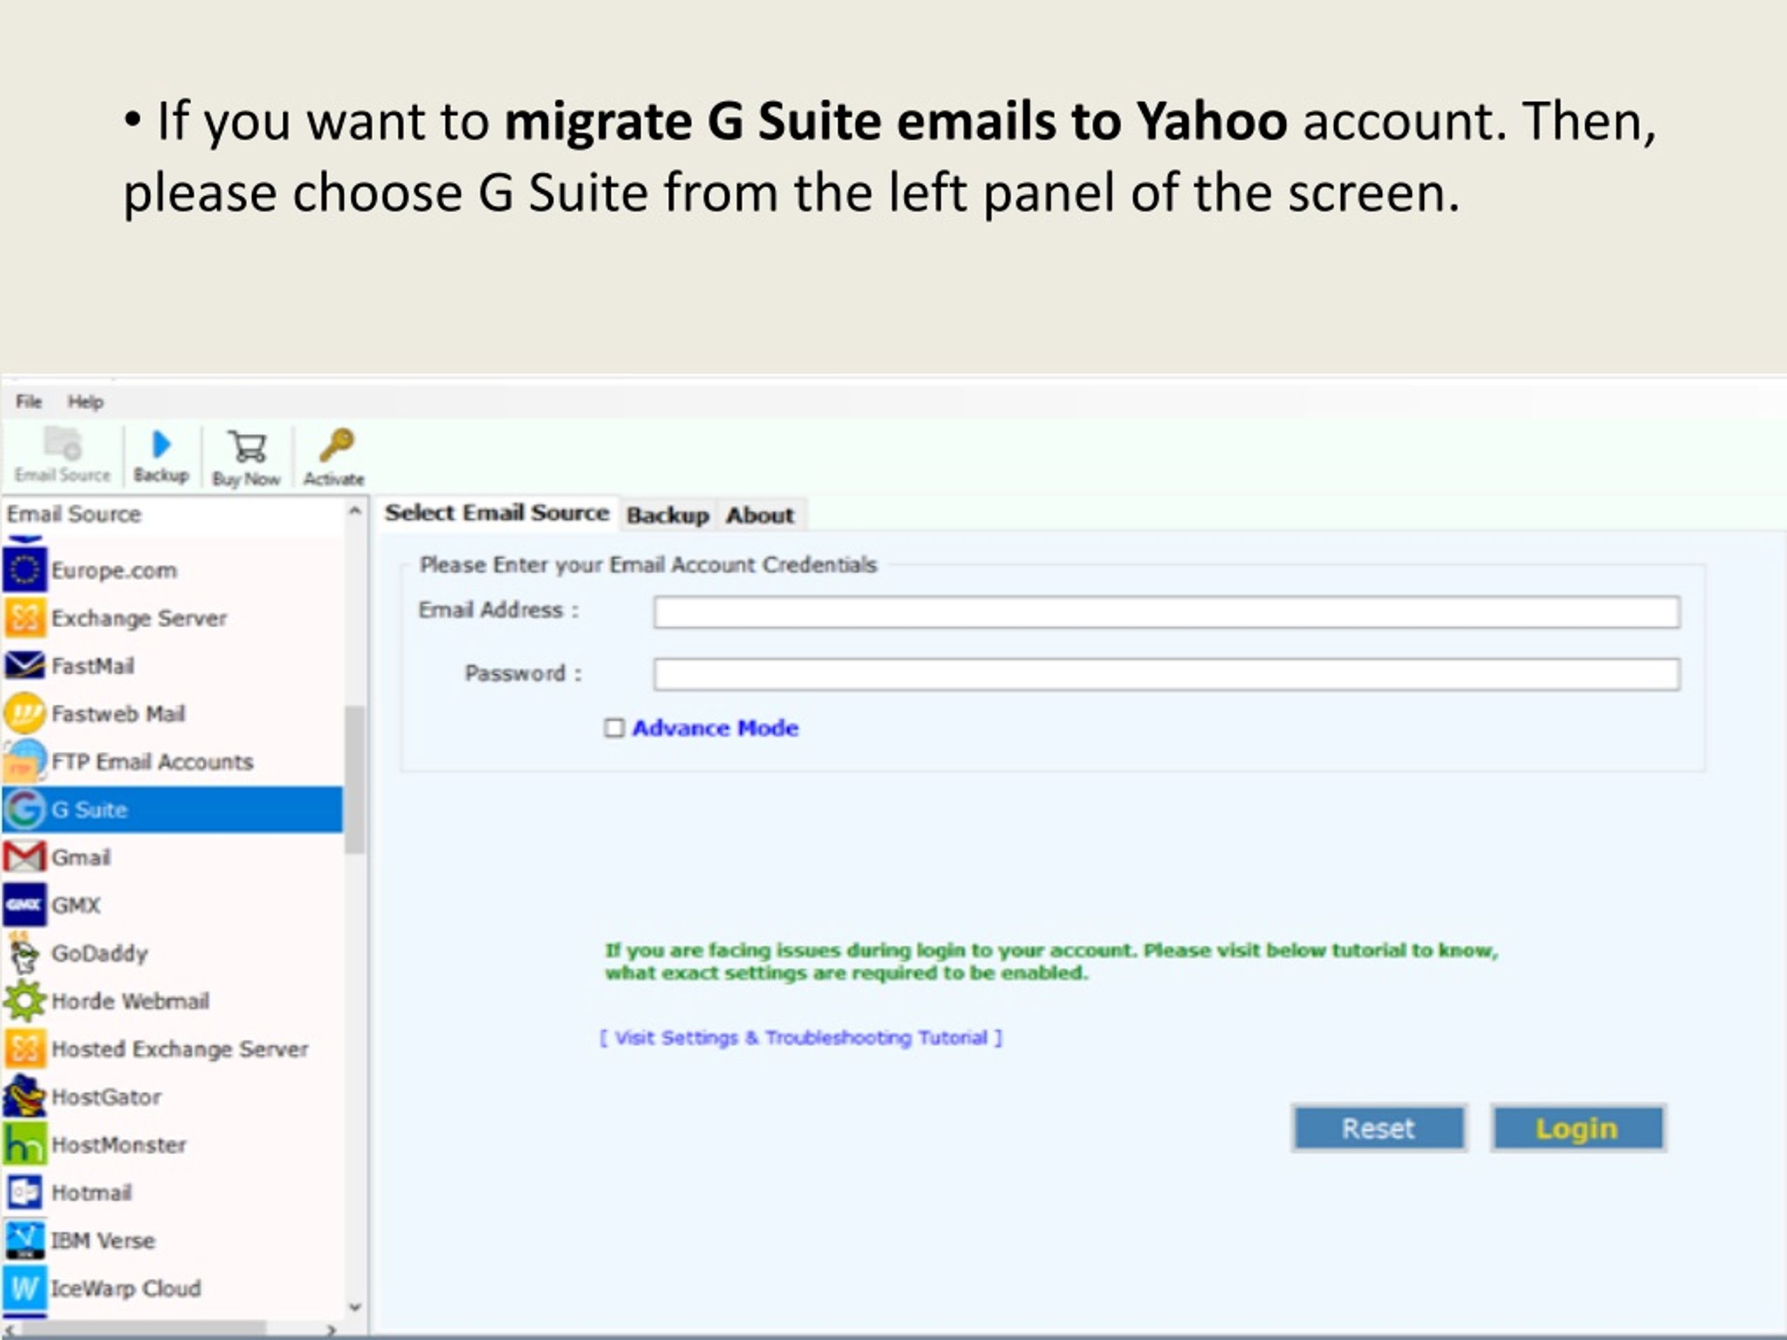Choose 'IceWarp Cloud' text in list
The width and height of the screenshot is (1787, 1340).
(x=126, y=1288)
